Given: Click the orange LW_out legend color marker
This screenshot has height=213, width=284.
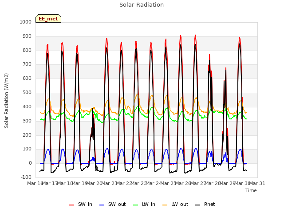Looking at the screenshot, I should click(165, 205).
